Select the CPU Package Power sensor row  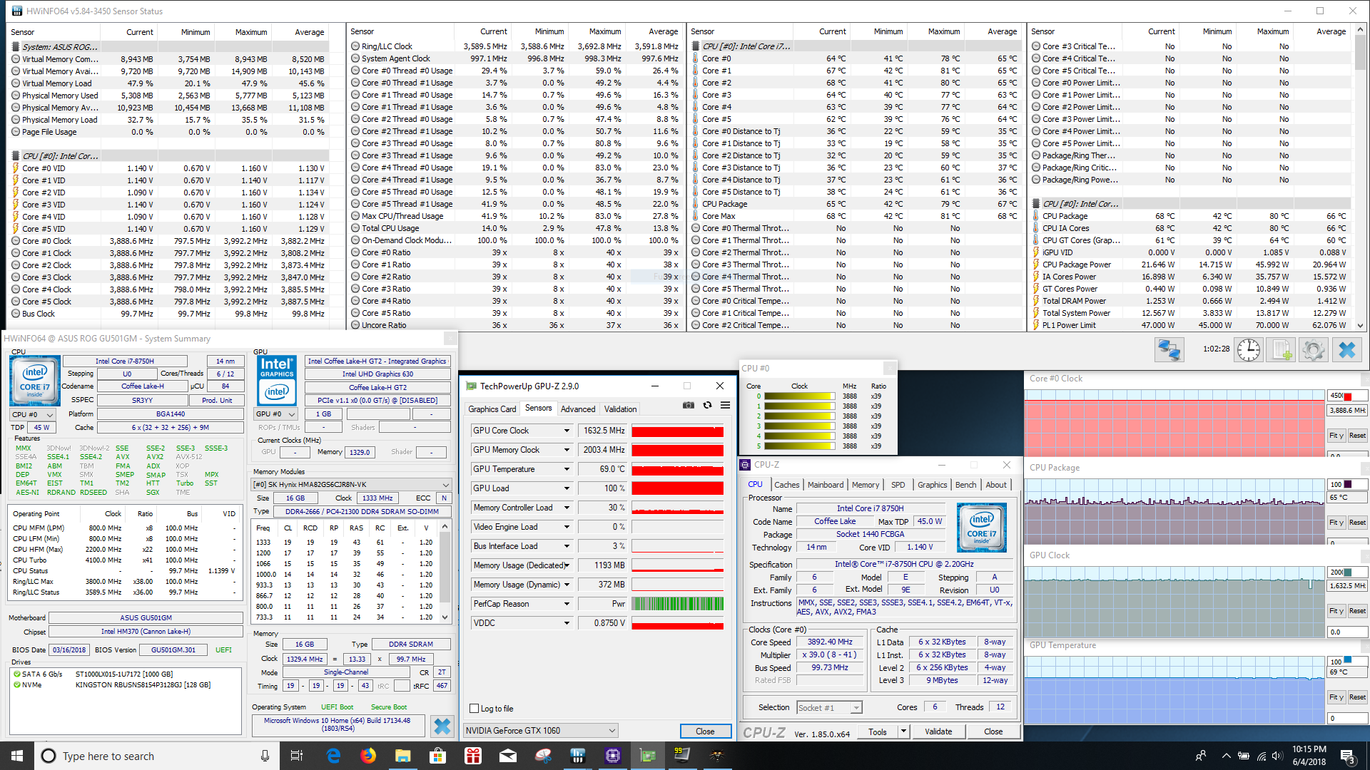click(x=1191, y=265)
